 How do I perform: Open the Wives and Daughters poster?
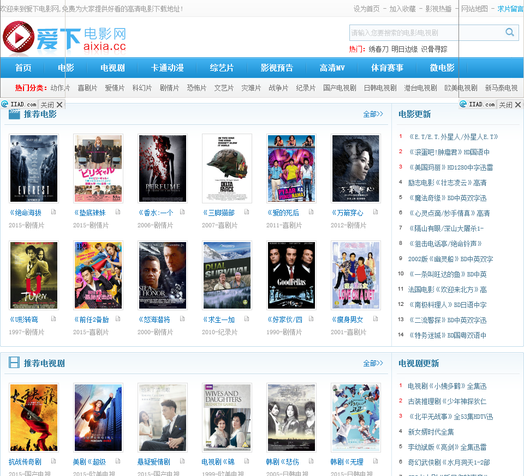coord(227,418)
